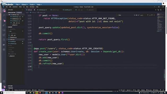Screen dimensions: 167x94
Task: Click the find input field
Action: pos(126,15)
